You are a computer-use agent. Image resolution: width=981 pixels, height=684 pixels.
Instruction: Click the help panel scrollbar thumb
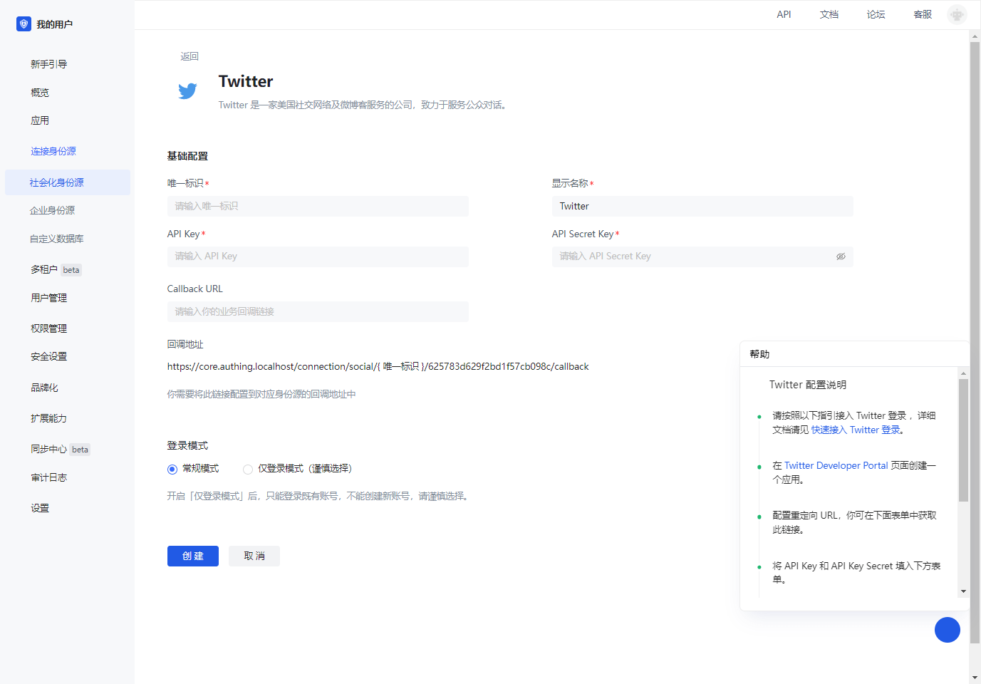click(x=963, y=440)
